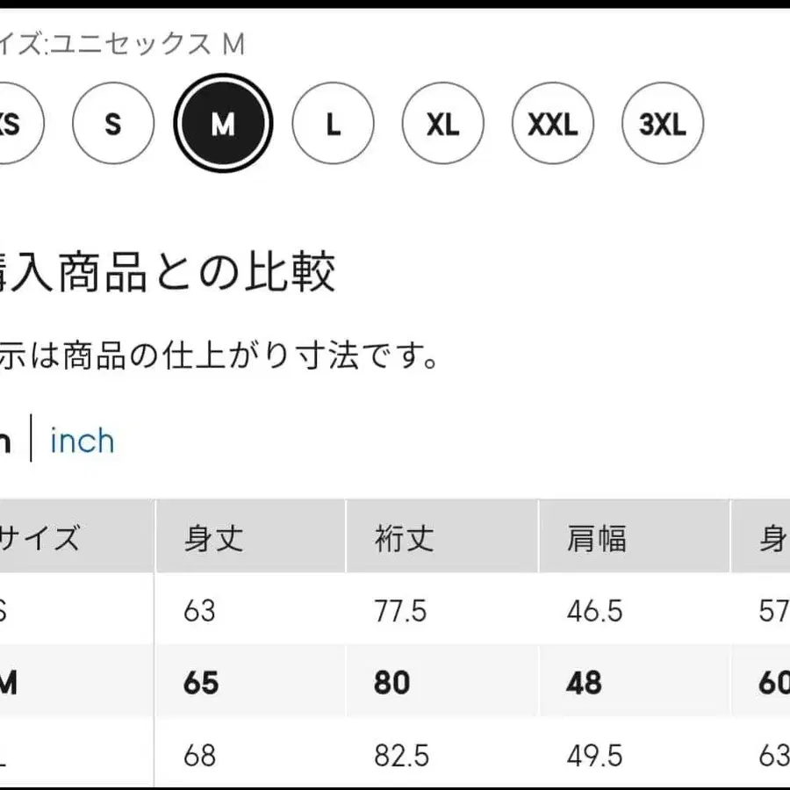Select size L circle button
Image resolution: width=790 pixels, height=790 pixels.
point(333,125)
